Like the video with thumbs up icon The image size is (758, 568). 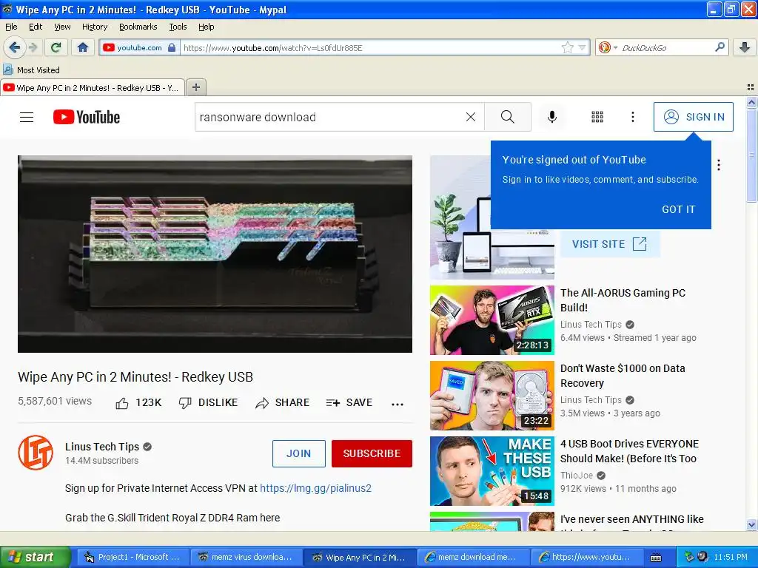pyautogui.click(x=122, y=403)
